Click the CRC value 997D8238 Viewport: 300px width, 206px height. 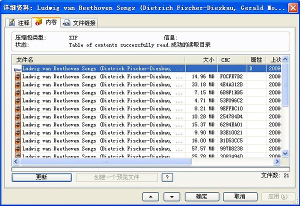click(231, 148)
